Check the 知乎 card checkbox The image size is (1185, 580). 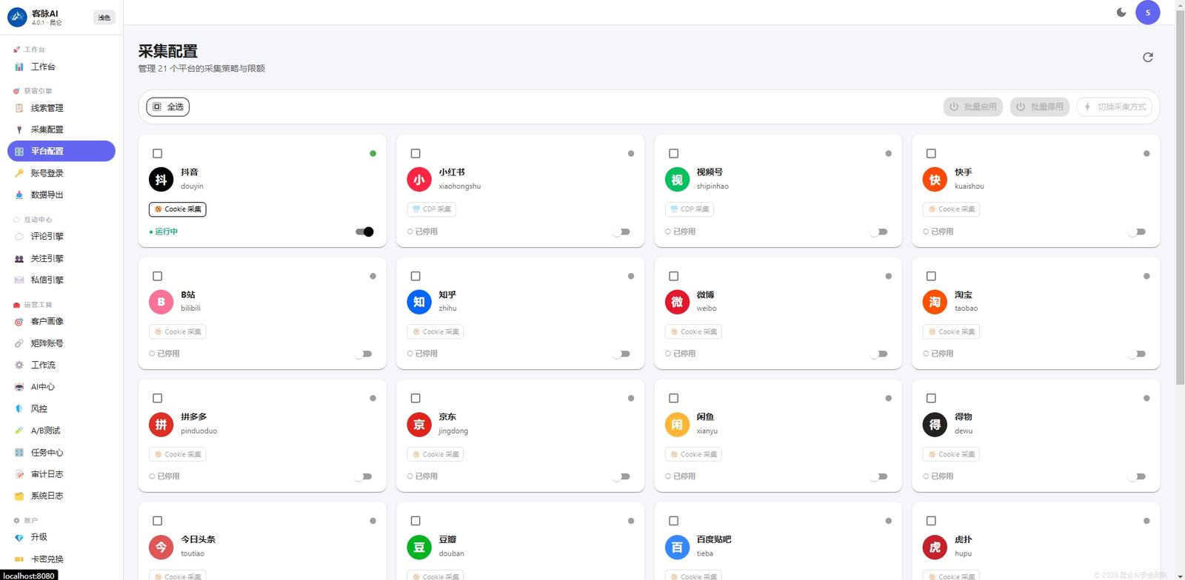pyautogui.click(x=415, y=276)
